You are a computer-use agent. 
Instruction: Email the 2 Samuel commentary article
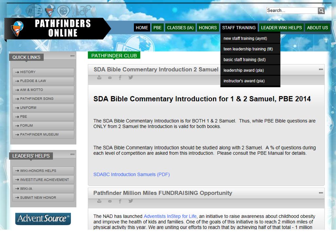[110, 77]
